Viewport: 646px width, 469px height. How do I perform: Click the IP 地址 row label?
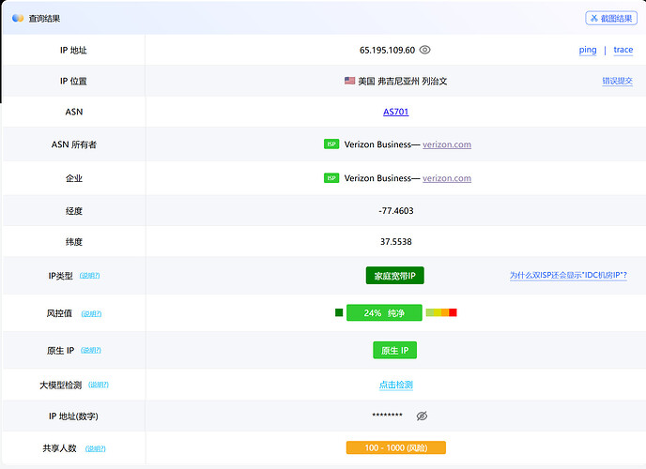point(73,51)
